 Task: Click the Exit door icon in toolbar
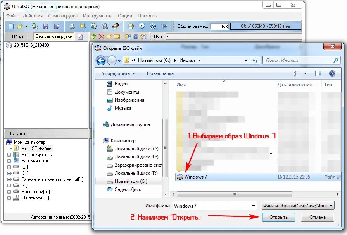click(x=164, y=26)
